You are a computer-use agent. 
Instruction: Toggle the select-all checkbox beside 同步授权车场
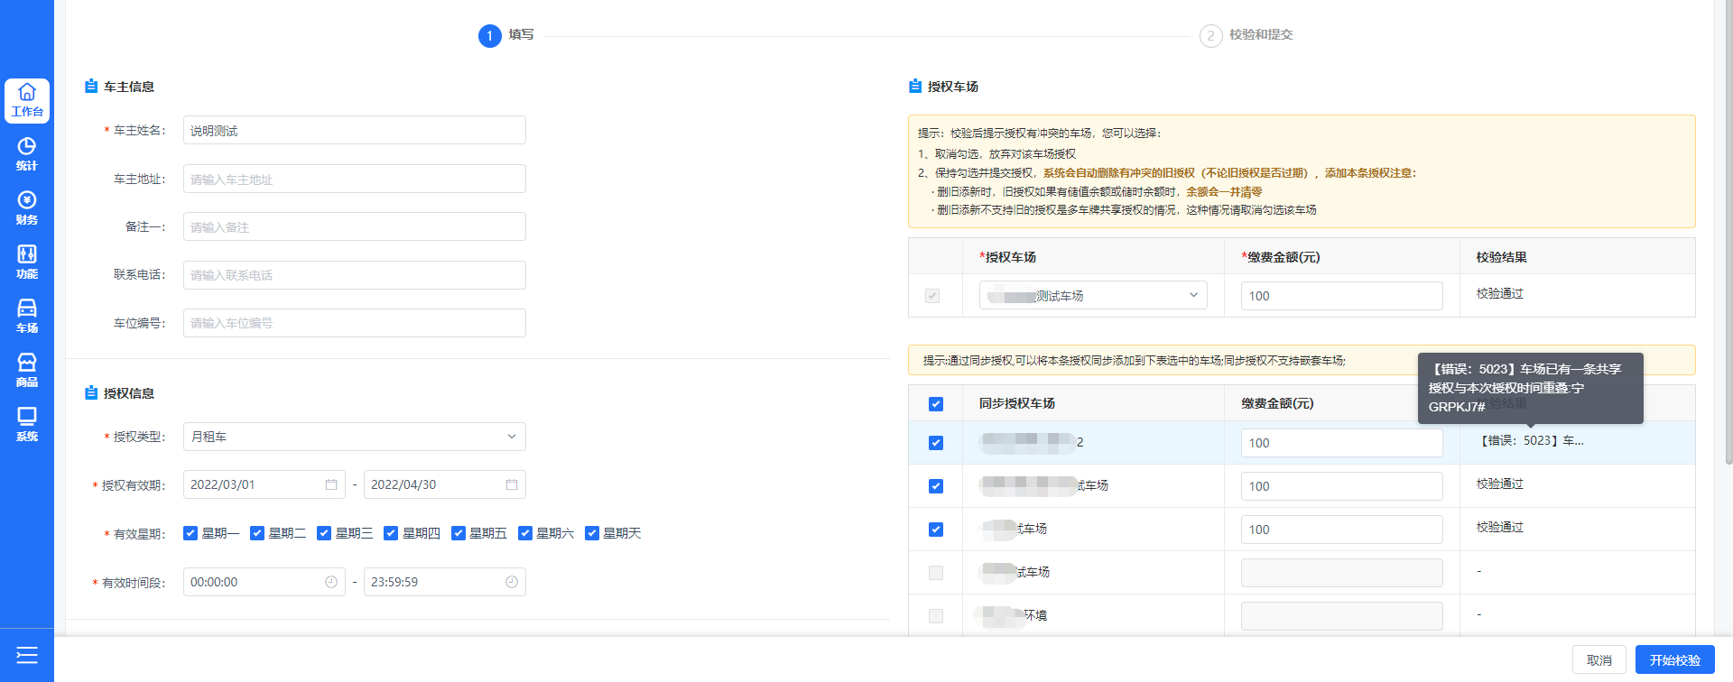tap(936, 404)
